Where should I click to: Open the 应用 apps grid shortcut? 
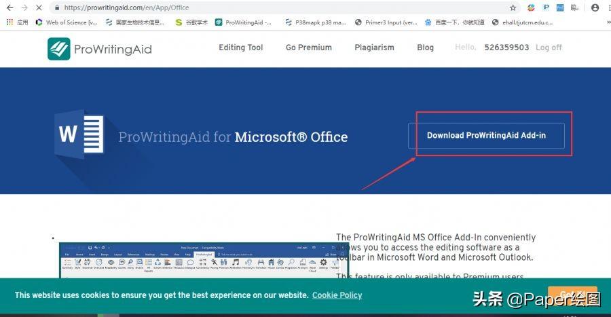pos(17,22)
